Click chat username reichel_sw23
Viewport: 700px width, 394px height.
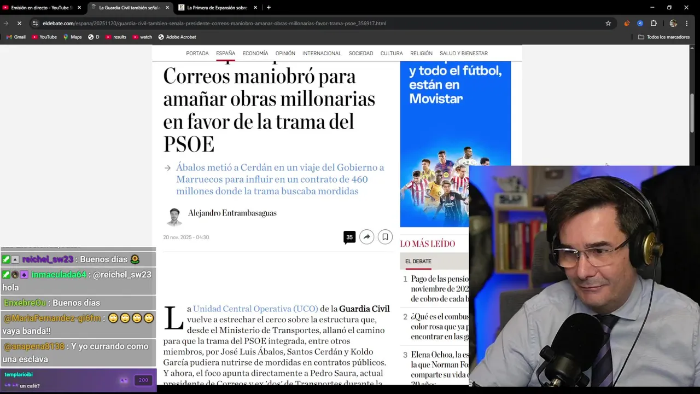point(48,259)
